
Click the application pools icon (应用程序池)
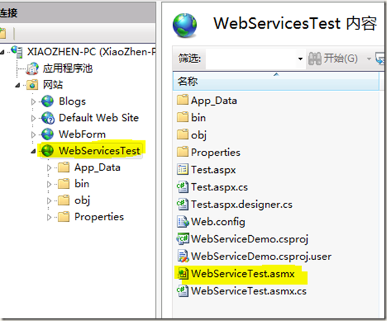[33, 68]
